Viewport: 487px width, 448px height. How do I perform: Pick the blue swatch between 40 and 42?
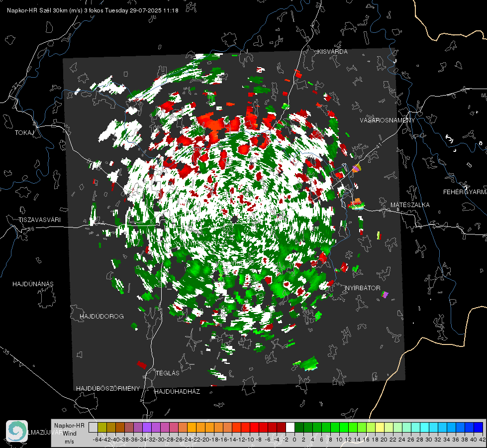[479, 428]
